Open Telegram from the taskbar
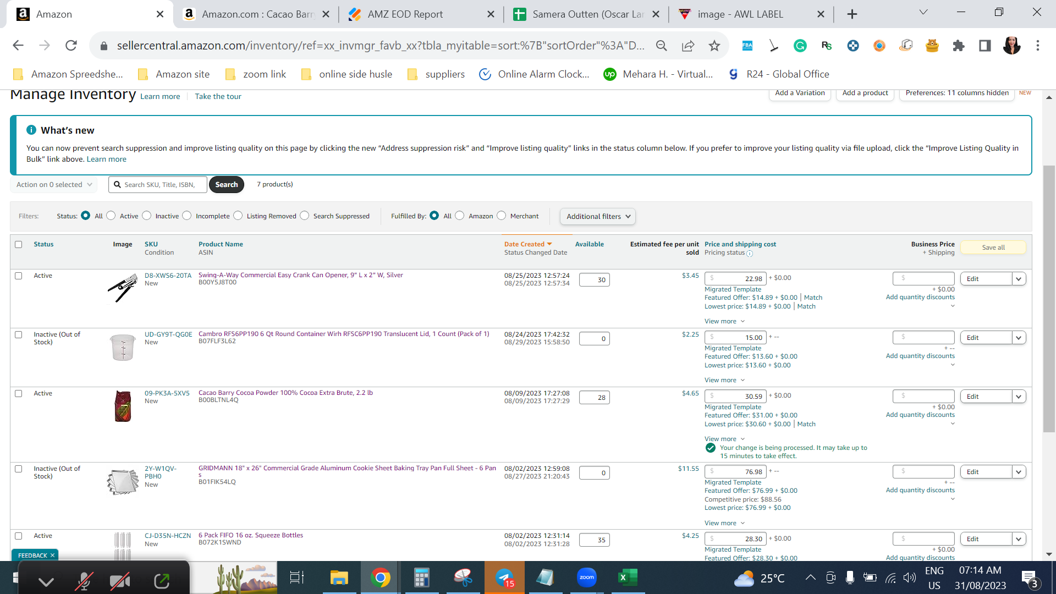Image resolution: width=1056 pixels, height=594 pixels. [504, 577]
